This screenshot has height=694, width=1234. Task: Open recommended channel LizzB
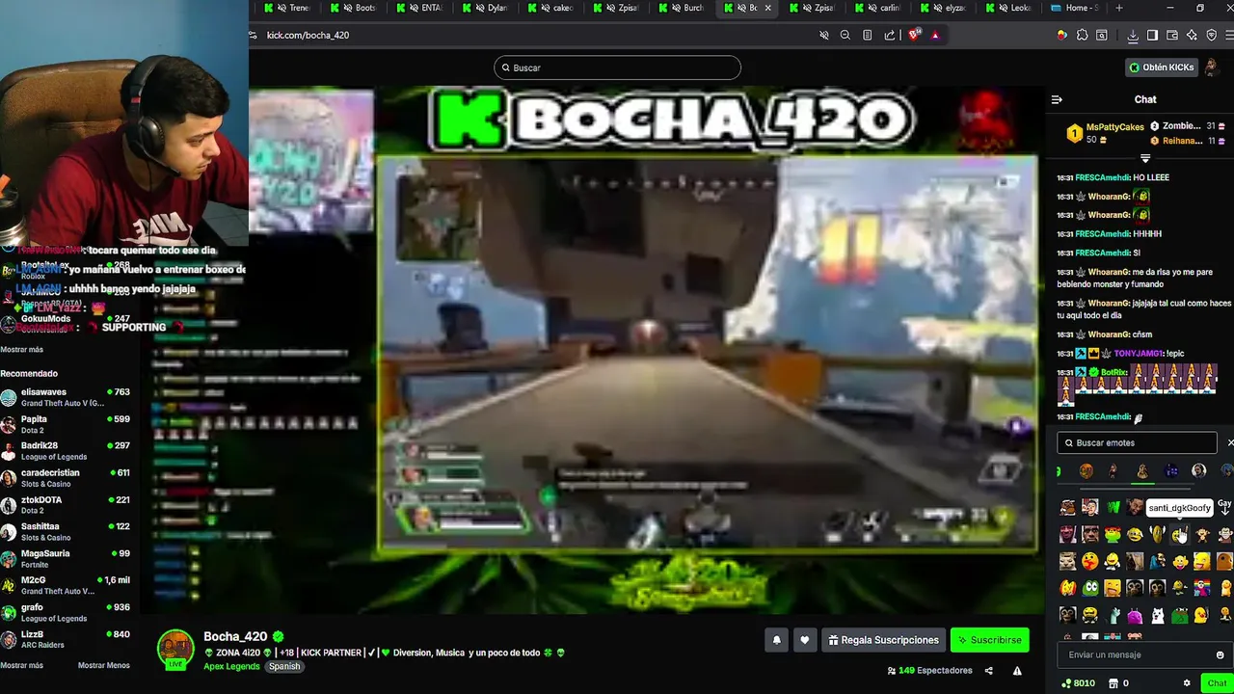click(x=66, y=640)
